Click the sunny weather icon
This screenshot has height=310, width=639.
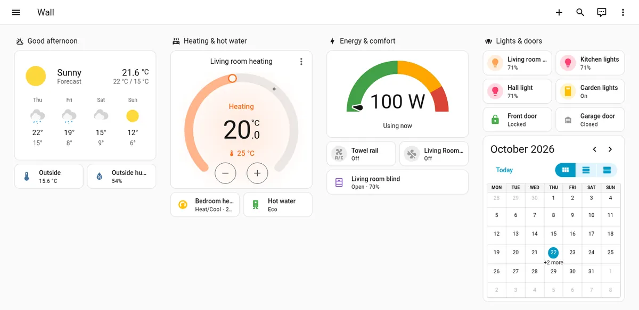pyautogui.click(x=36, y=76)
